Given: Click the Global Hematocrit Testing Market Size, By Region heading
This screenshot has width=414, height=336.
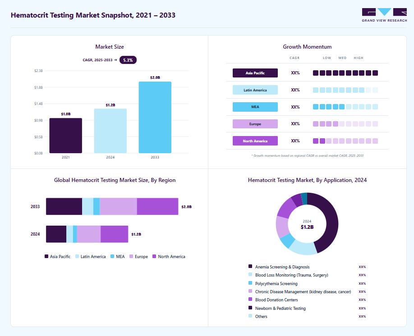Looking at the screenshot, I should click(115, 180).
